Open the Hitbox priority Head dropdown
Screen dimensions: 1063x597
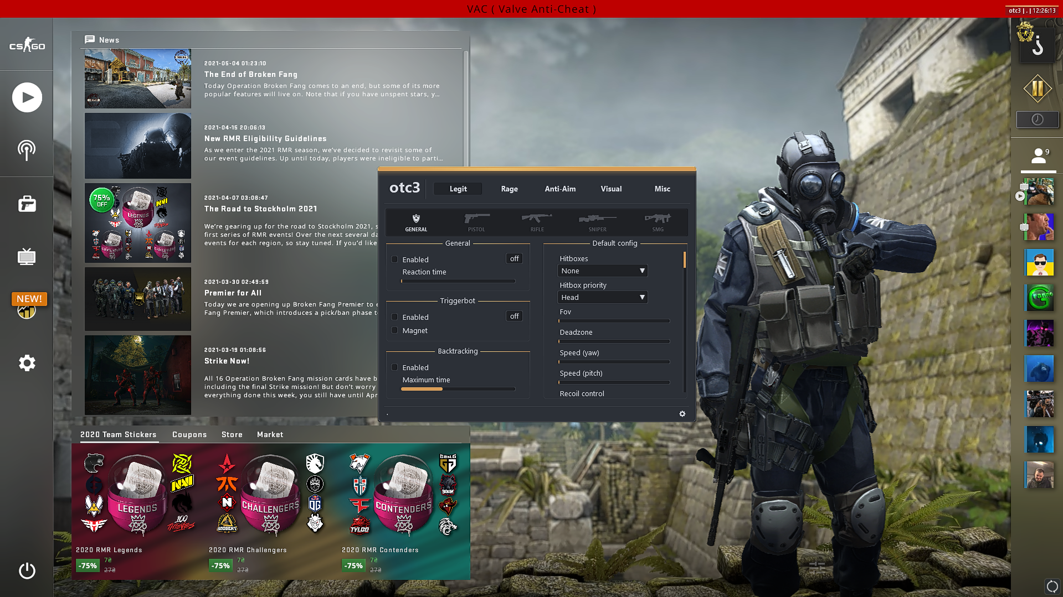point(602,297)
